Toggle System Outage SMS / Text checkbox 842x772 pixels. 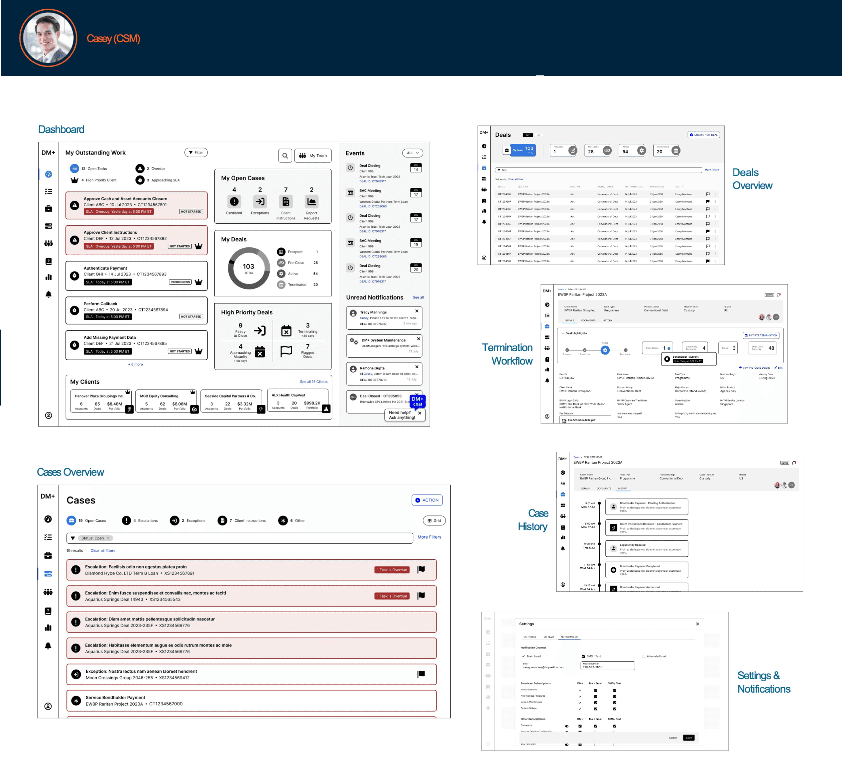tap(615, 709)
